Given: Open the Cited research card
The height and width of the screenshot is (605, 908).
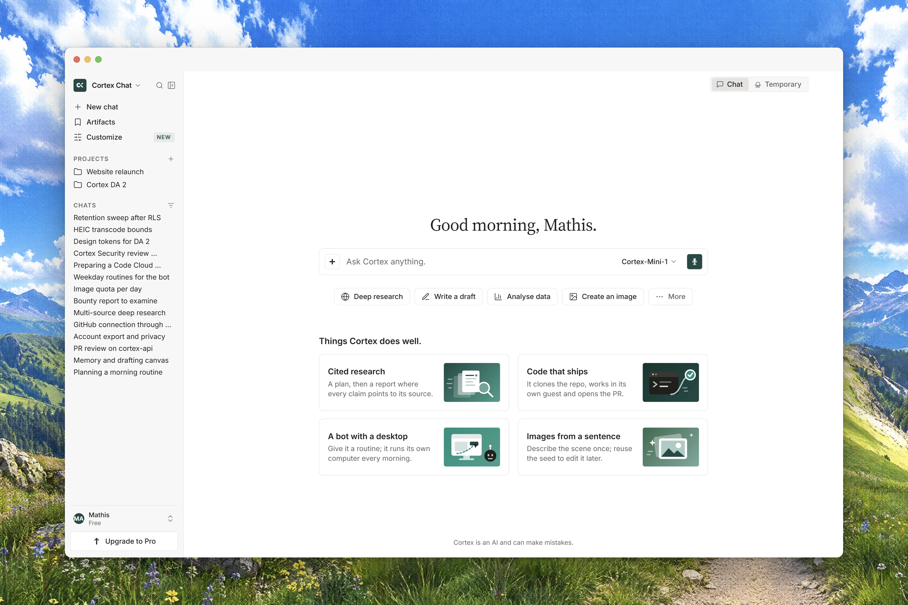Looking at the screenshot, I should coord(414,382).
